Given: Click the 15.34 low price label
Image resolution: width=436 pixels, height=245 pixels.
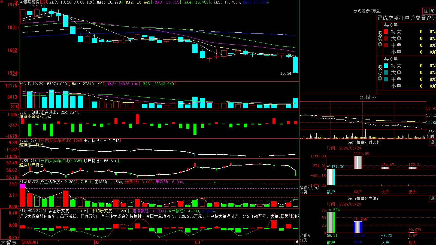Looking at the screenshot, I should pyautogui.click(x=286, y=73).
